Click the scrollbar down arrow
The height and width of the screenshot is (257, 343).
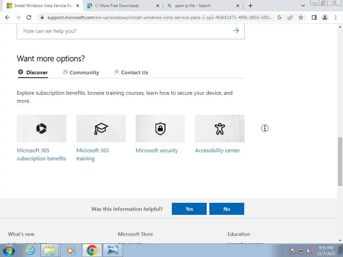tap(340, 241)
